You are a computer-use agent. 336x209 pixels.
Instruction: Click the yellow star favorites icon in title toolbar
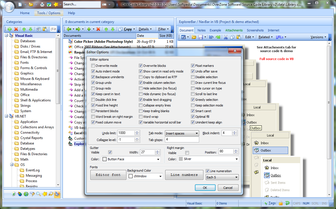point(56,4)
